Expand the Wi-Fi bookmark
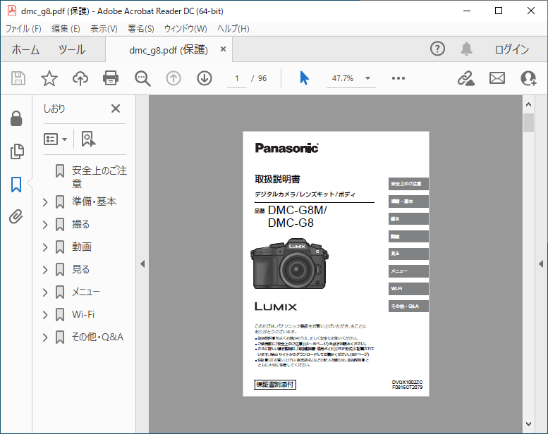This screenshot has height=434, width=548. [45, 315]
